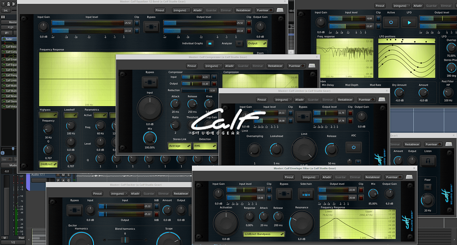Click the Envelope Filter Resonance knob
The height and width of the screenshot is (245, 457).
(x=301, y=221)
